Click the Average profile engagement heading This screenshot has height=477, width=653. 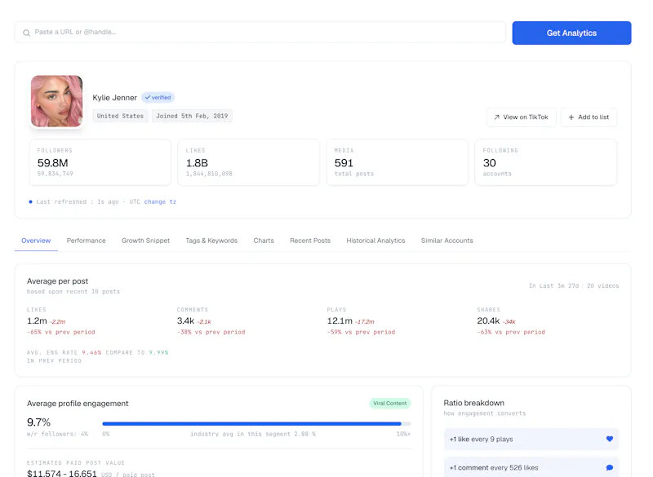78,404
